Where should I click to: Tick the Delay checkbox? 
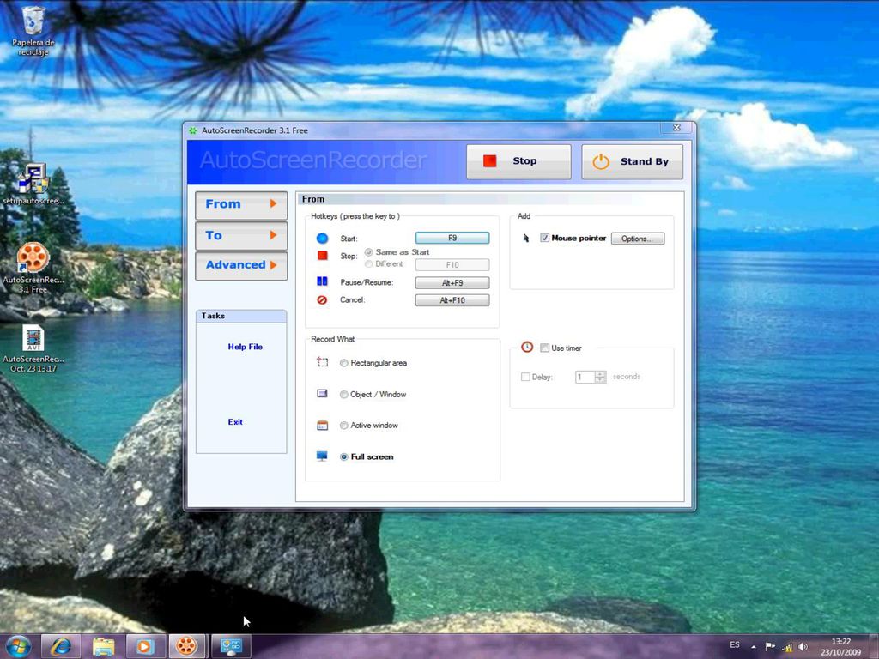pyautogui.click(x=525, y=378)
